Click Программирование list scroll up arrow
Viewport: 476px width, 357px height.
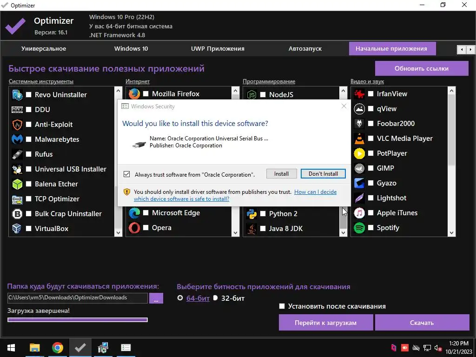[343, 91]
